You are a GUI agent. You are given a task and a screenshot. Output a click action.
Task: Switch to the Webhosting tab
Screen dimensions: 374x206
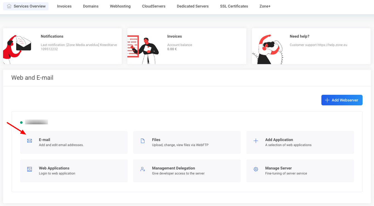120,6
